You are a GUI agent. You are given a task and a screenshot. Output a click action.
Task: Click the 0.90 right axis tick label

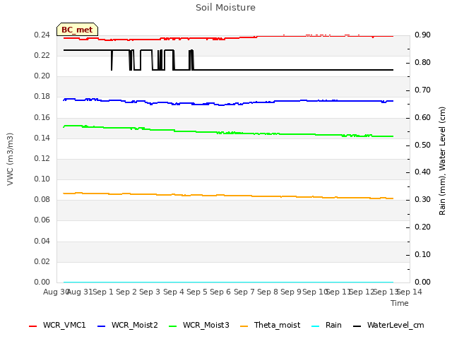(x=422, y=35)
